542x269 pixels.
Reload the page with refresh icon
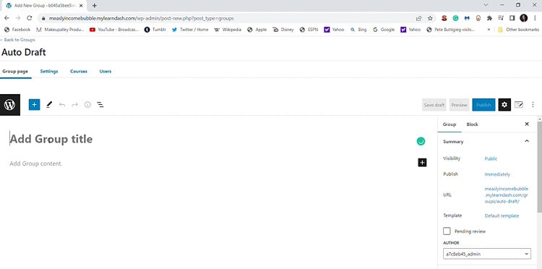click(x=30, y=18)
